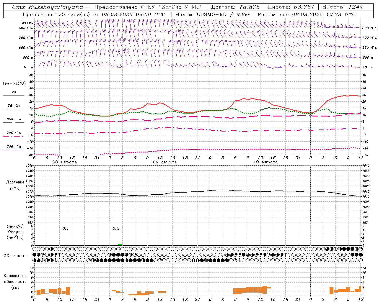The width and height of the screenshot is (378, 302).
Task: Click the Облачность panel label
Action: coord(15,256)
